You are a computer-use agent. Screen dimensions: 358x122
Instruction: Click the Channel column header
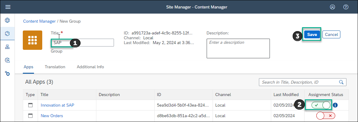[242, 95]
